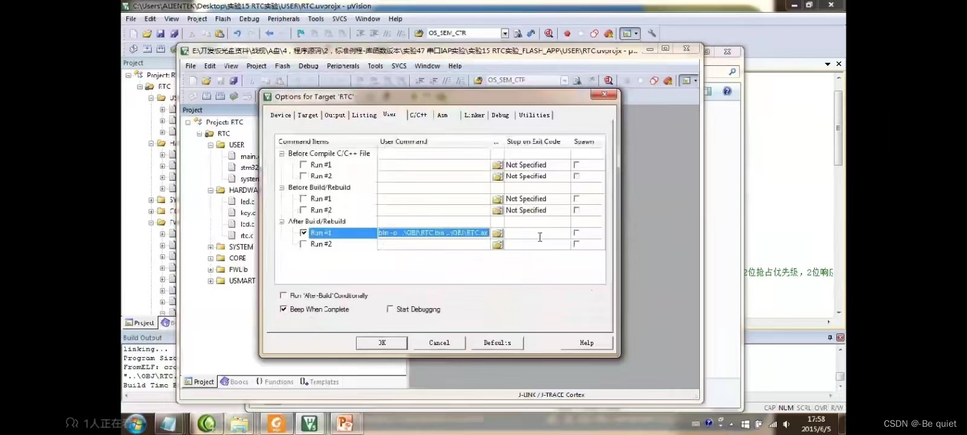Click the configuration wrench icon at toolbar right

[650, 33]
